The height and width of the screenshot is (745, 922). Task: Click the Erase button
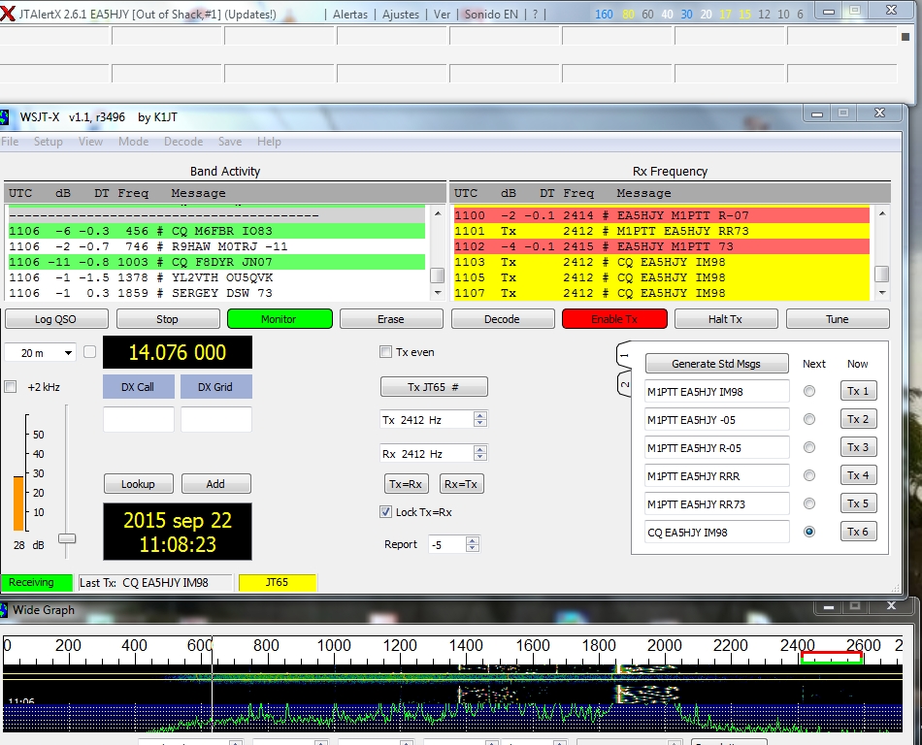coord(391,319)
